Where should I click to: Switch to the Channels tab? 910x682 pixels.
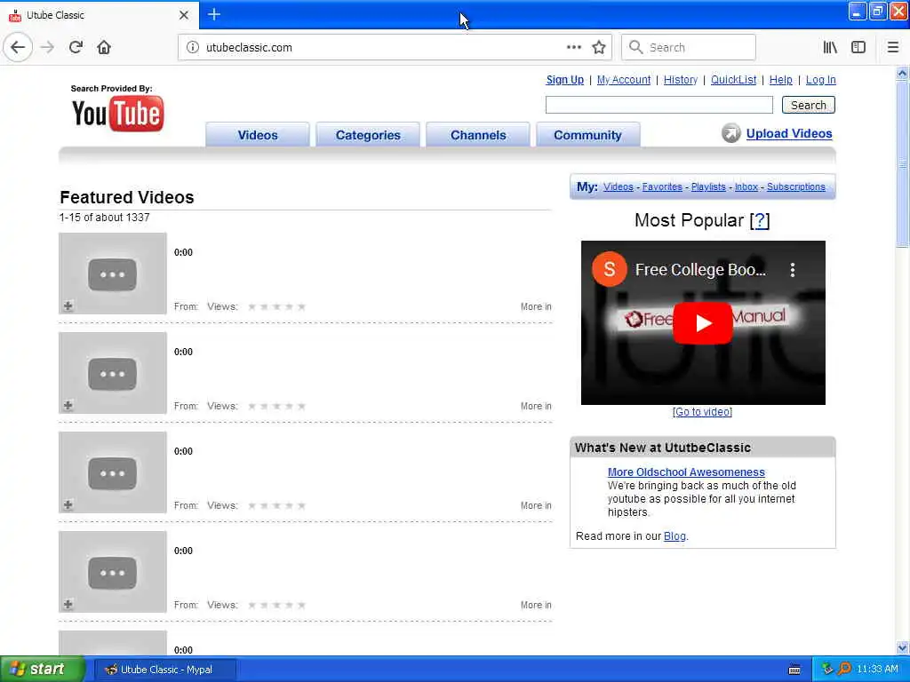tap(478, 135)
